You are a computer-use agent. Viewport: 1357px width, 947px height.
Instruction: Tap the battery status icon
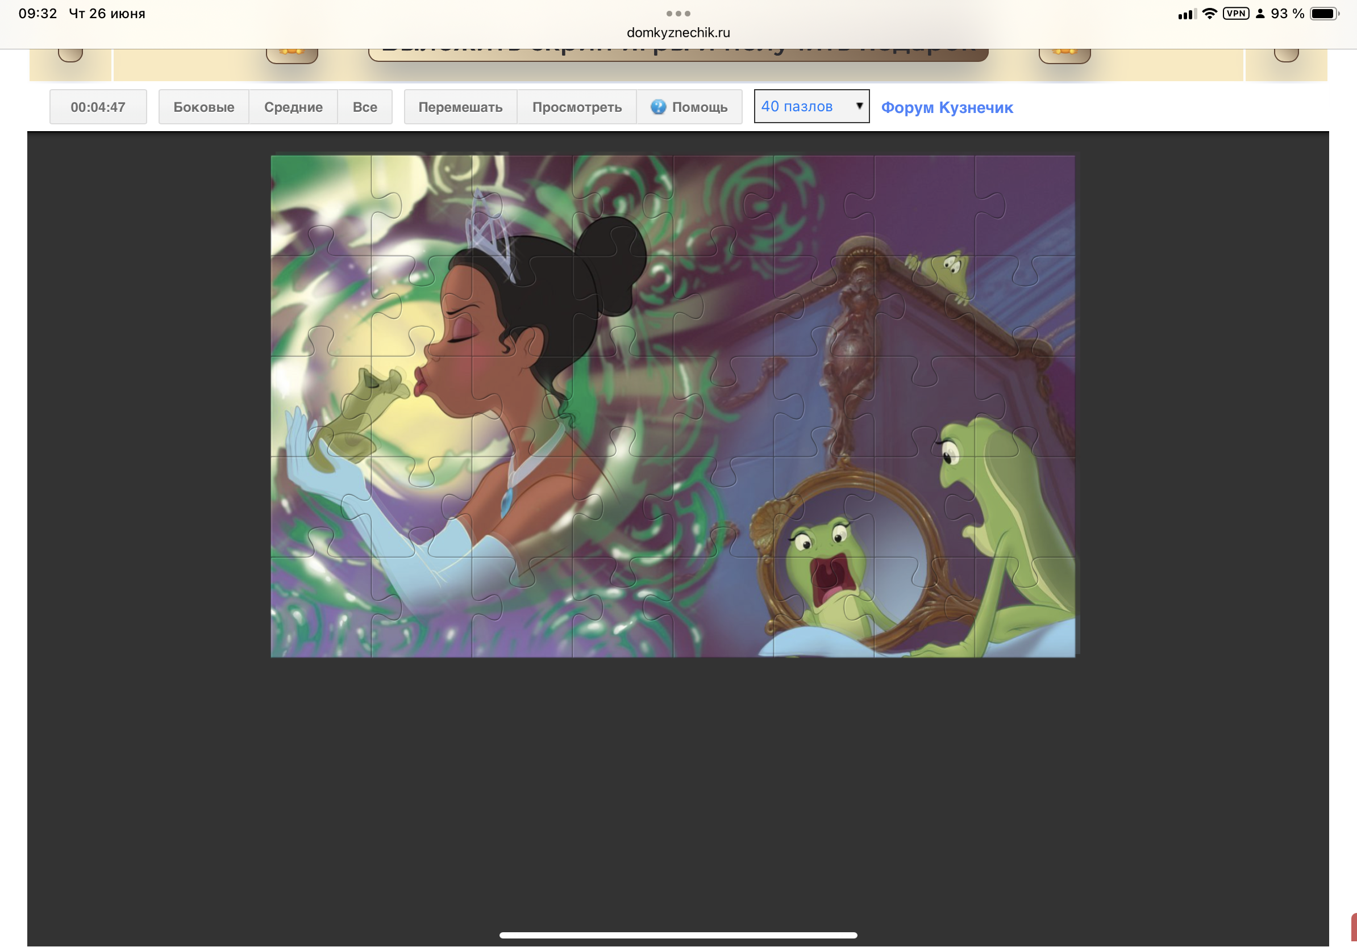point(1325,14)
